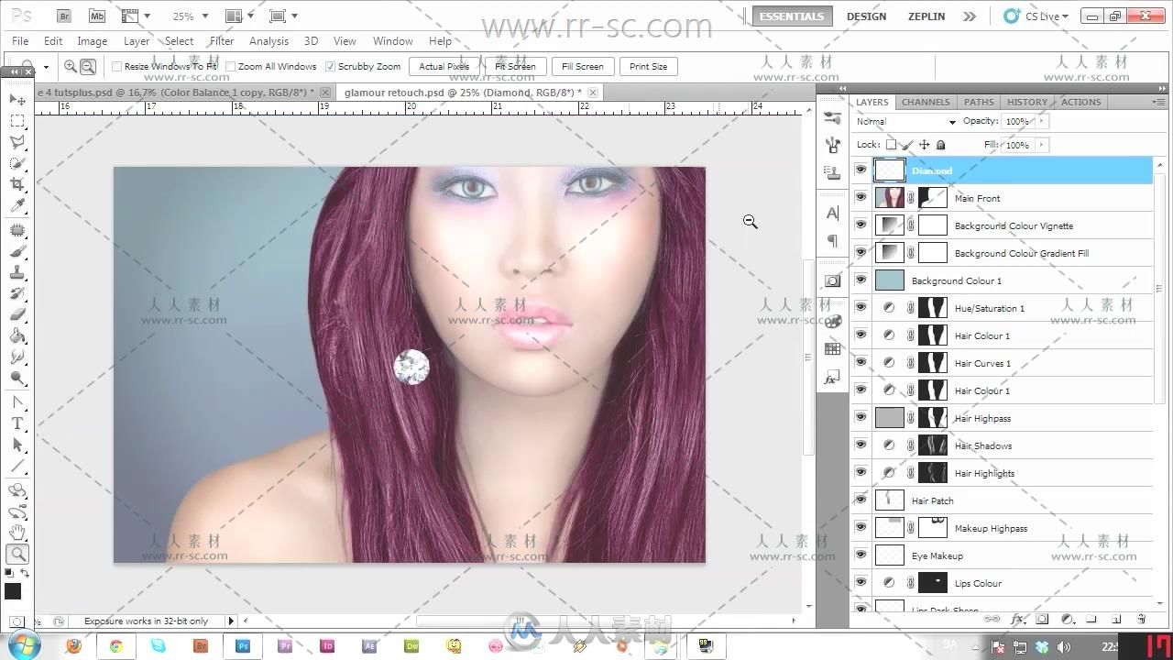Select the Dodge tool
Viewport: 1173px width, 660px height.
click(x=17, y=379)
